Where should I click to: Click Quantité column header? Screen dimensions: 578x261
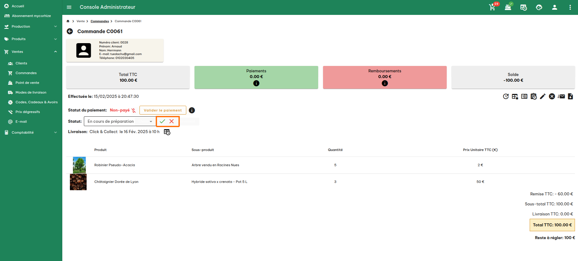point(335,150)
